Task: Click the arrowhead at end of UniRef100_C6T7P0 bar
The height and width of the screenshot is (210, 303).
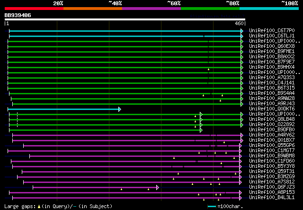Action: point(242,31)
